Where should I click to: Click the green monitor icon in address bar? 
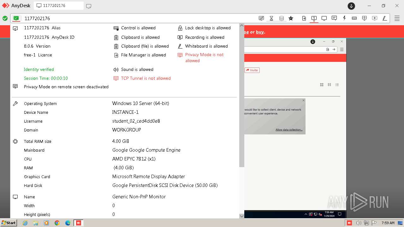tap(16, 18)
